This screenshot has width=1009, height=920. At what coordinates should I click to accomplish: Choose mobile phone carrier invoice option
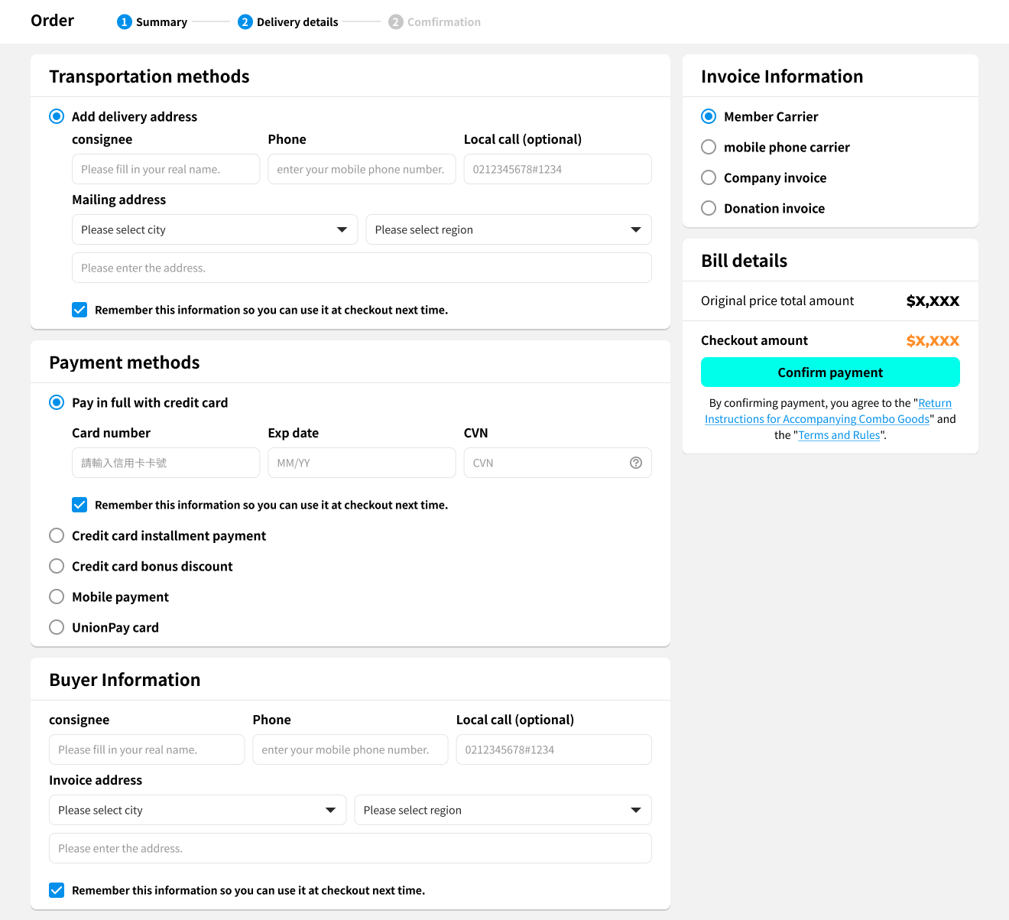(x=709, y=147)
